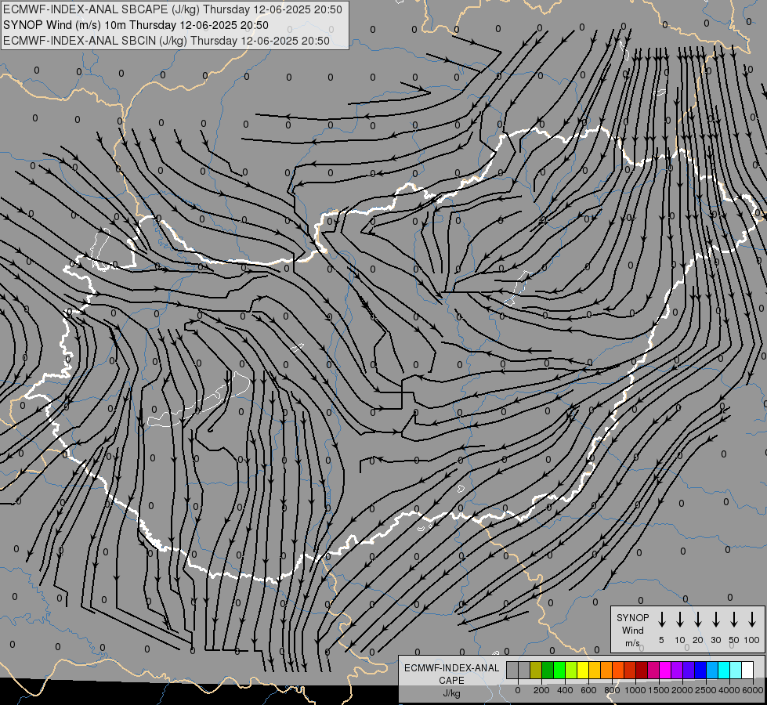Image resolution: width=767 pixels, height=705 pixels.
Task: Click the wind arrow above the 30 label
Action: point(715,620)
